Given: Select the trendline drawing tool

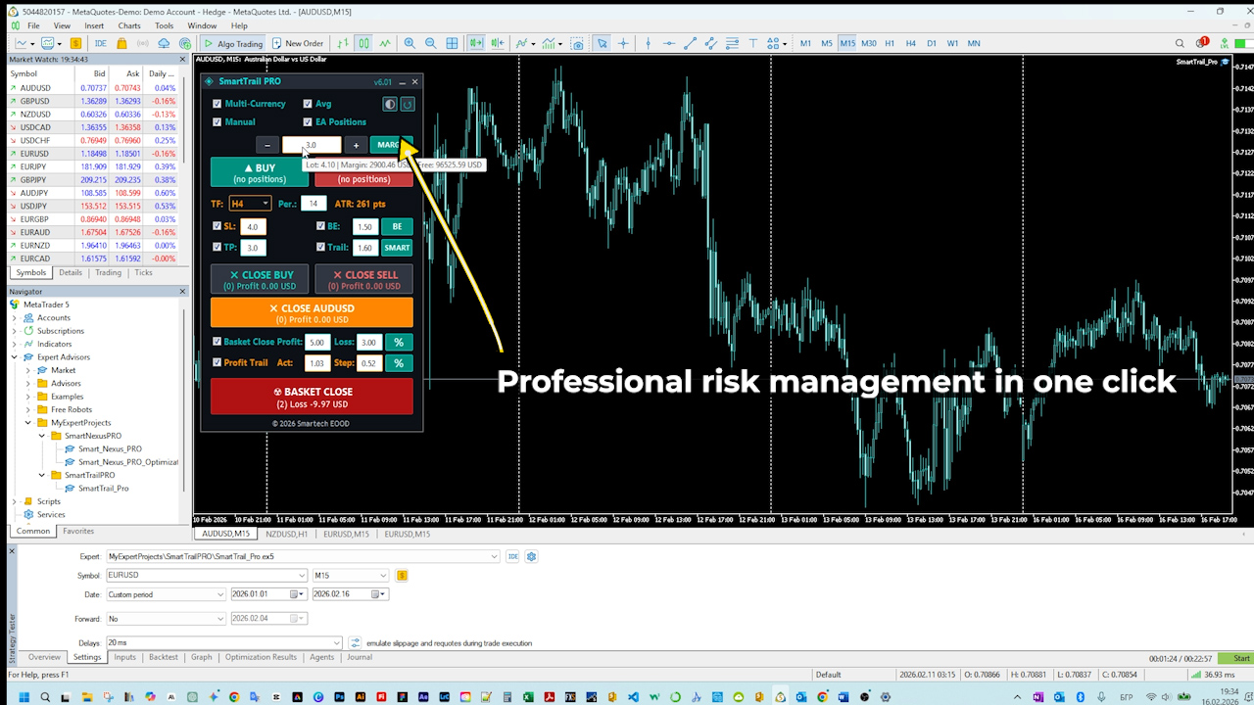Looking at the screenshot, I should click(691, 43).
